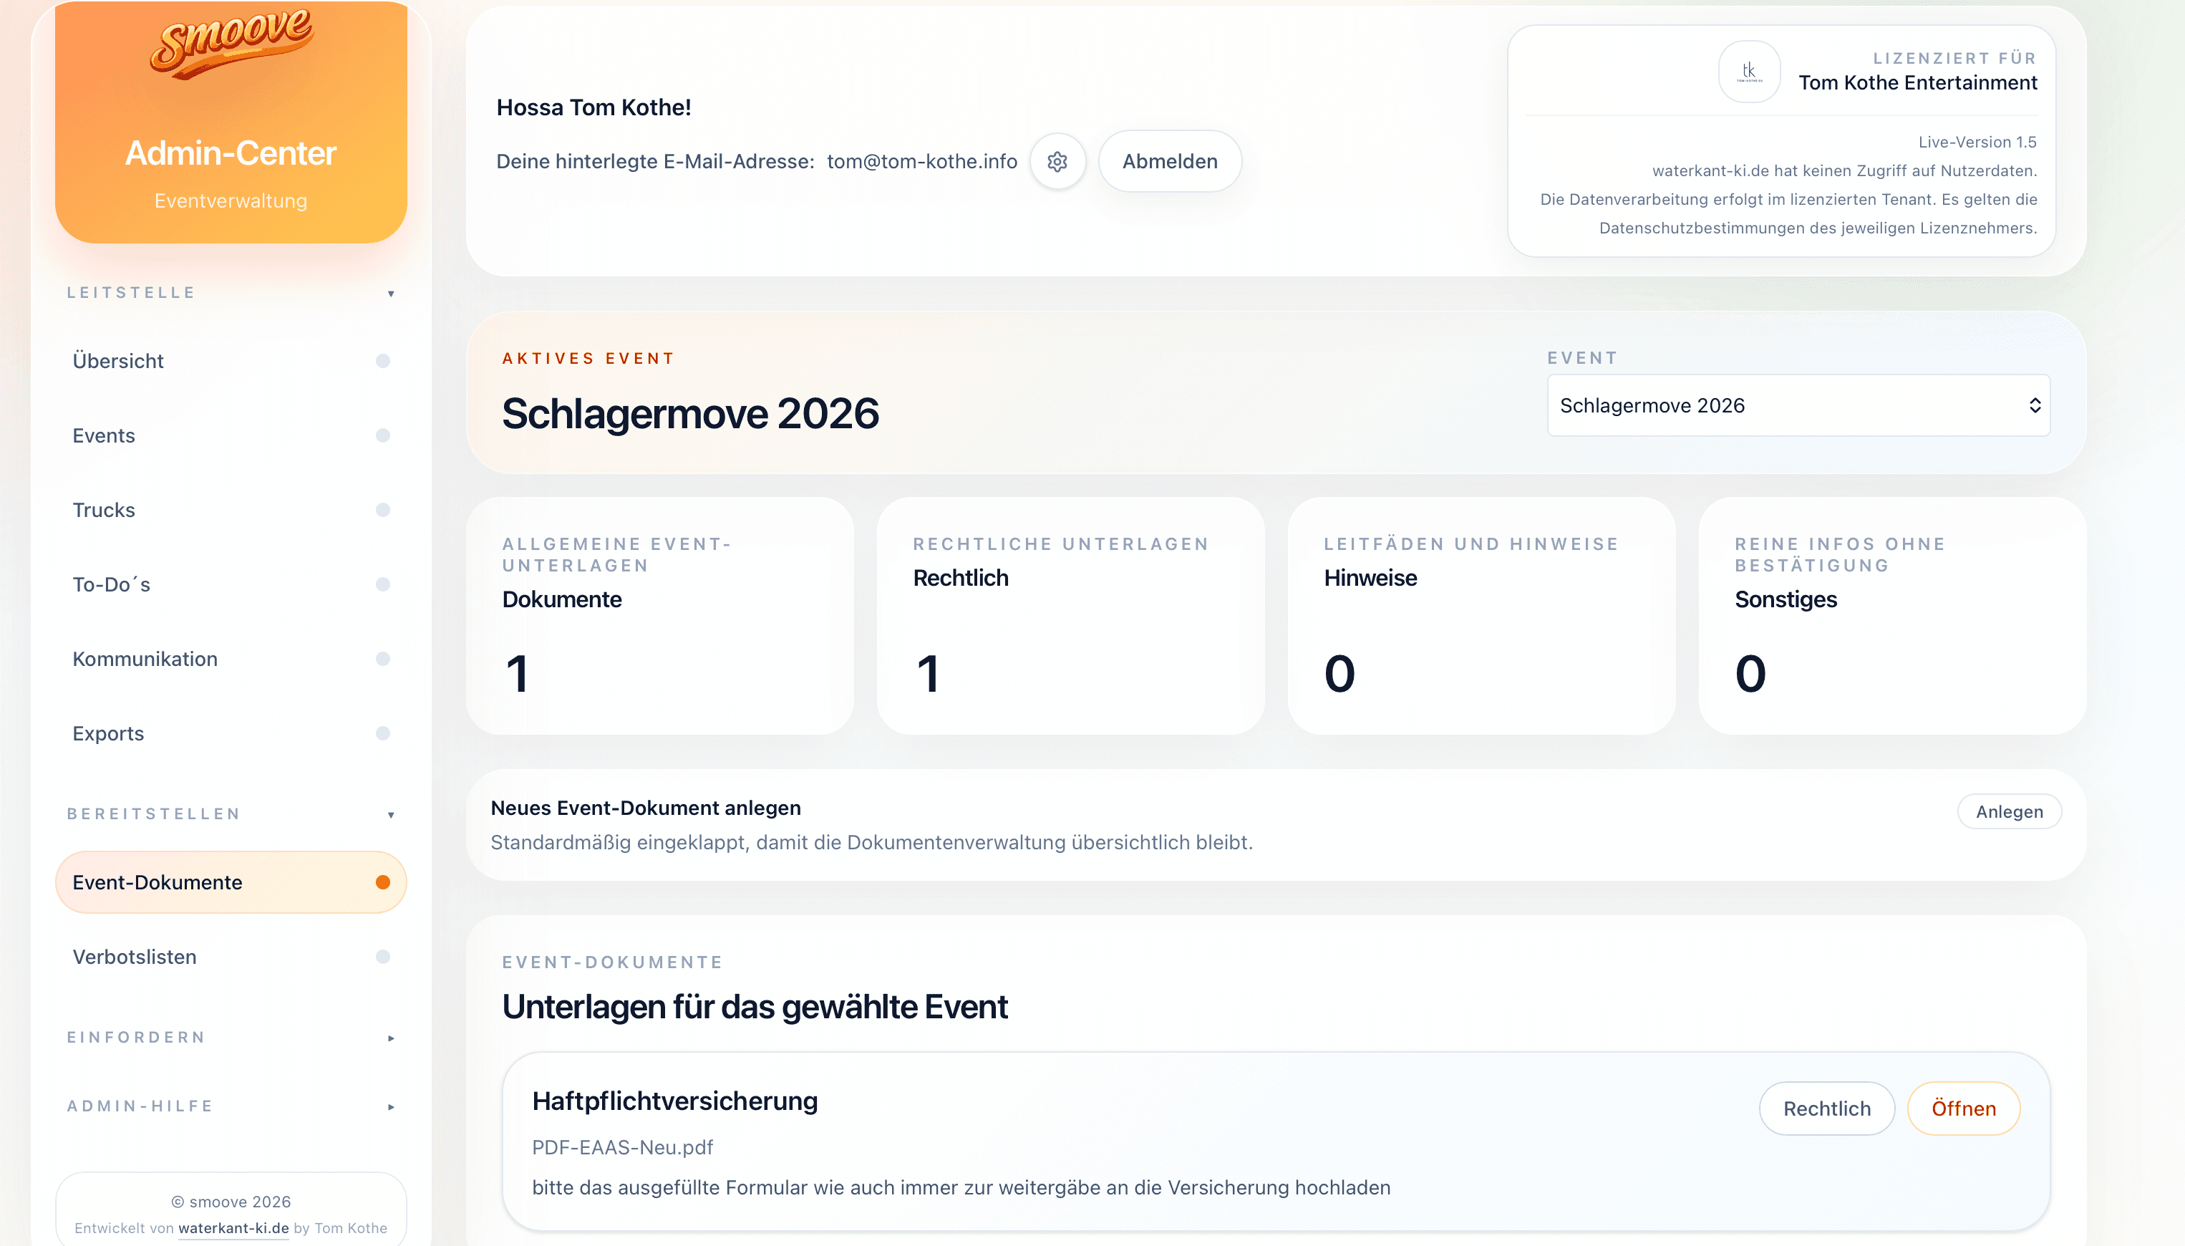Click the status dot next to Trucks
This screenshot has height=1246, width=2185.
point(382,509)
